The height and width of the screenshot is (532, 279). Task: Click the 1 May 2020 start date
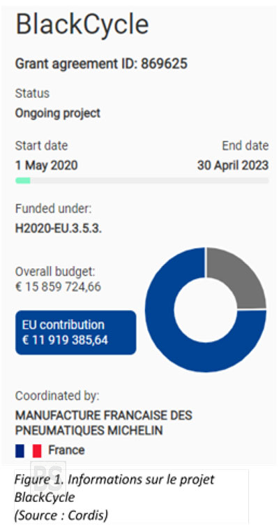47,165
